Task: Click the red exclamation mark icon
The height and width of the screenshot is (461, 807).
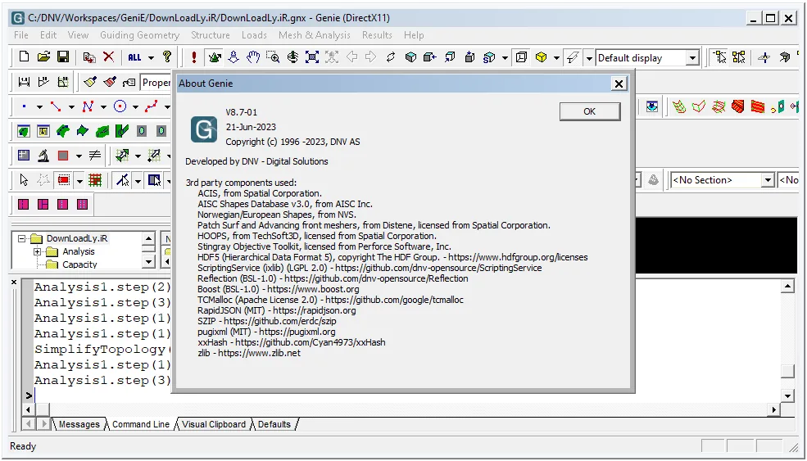Action: (193, 57)
